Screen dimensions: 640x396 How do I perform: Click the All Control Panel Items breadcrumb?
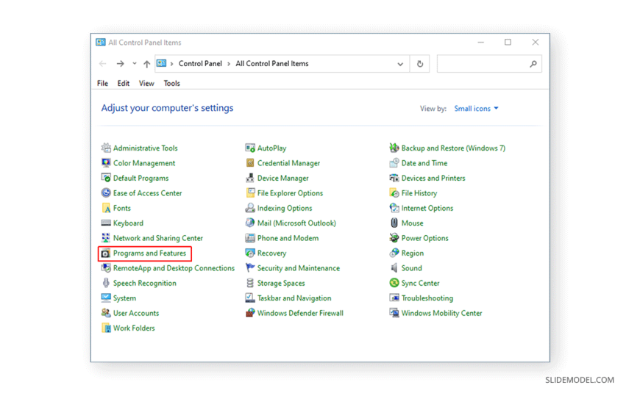[x=272, y=64]
